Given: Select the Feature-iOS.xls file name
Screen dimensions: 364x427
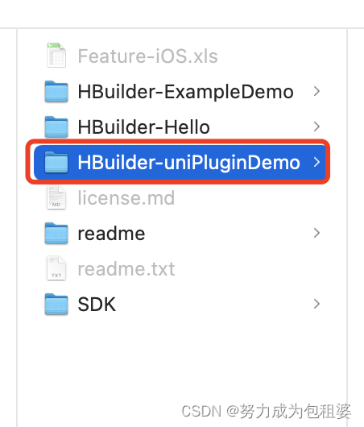Looking at the screenshot, I should pos(148,56).
